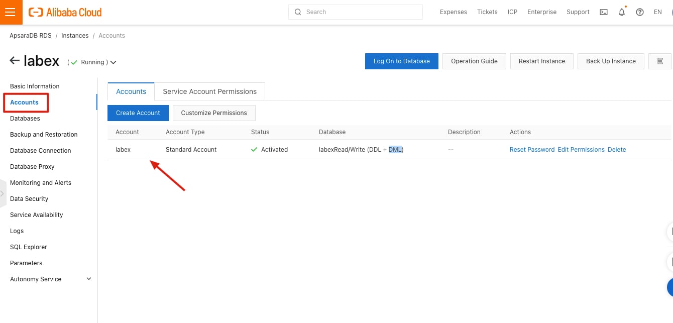Go back using the arrow beside labex
The width and height of the screenshot is (673, 323).
tap(15, 61)
